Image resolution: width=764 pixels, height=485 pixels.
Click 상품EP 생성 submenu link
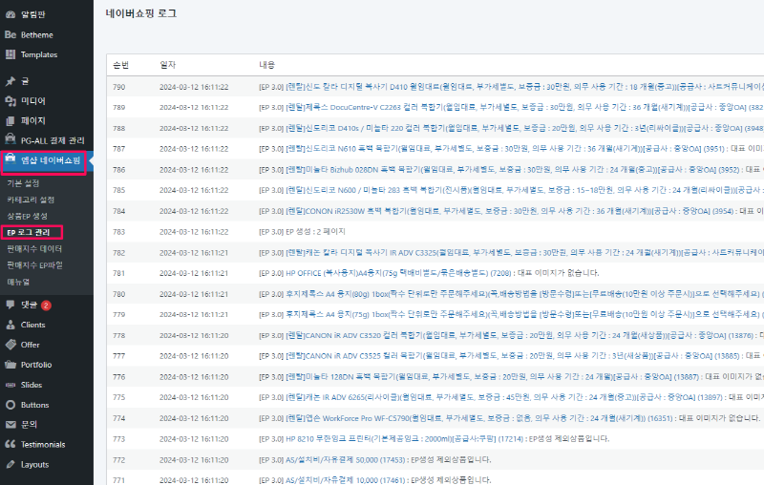click(x=28, y=216)
